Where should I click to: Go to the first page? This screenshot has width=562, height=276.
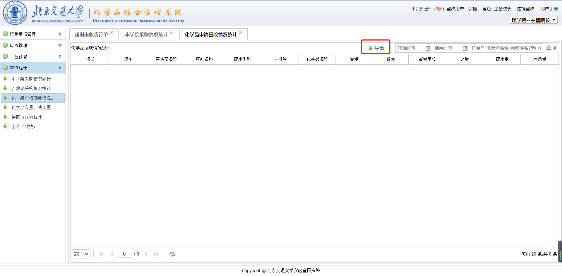pyautogui.click(x=102, y=254)
